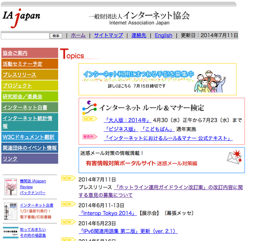Open 大人版：2014年 exam link
The height and width of the screenshot is (241, 258).
pos(127,120)
